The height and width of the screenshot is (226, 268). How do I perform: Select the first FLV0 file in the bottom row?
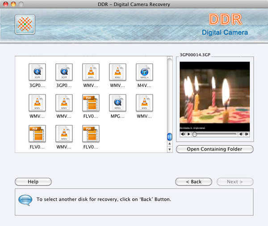[37, 134]
